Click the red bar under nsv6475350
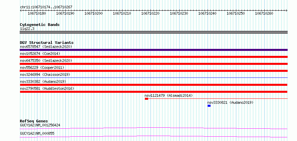The width and height of the screenshot is (297, 141). (x=154, y=64)
